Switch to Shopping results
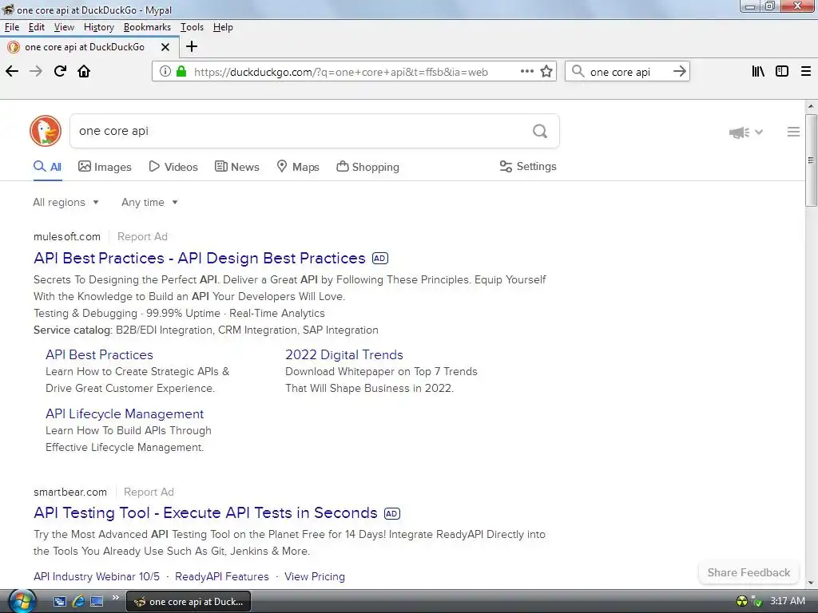The width and height of the screenshot is (818, 613). (x=367, y=167)
